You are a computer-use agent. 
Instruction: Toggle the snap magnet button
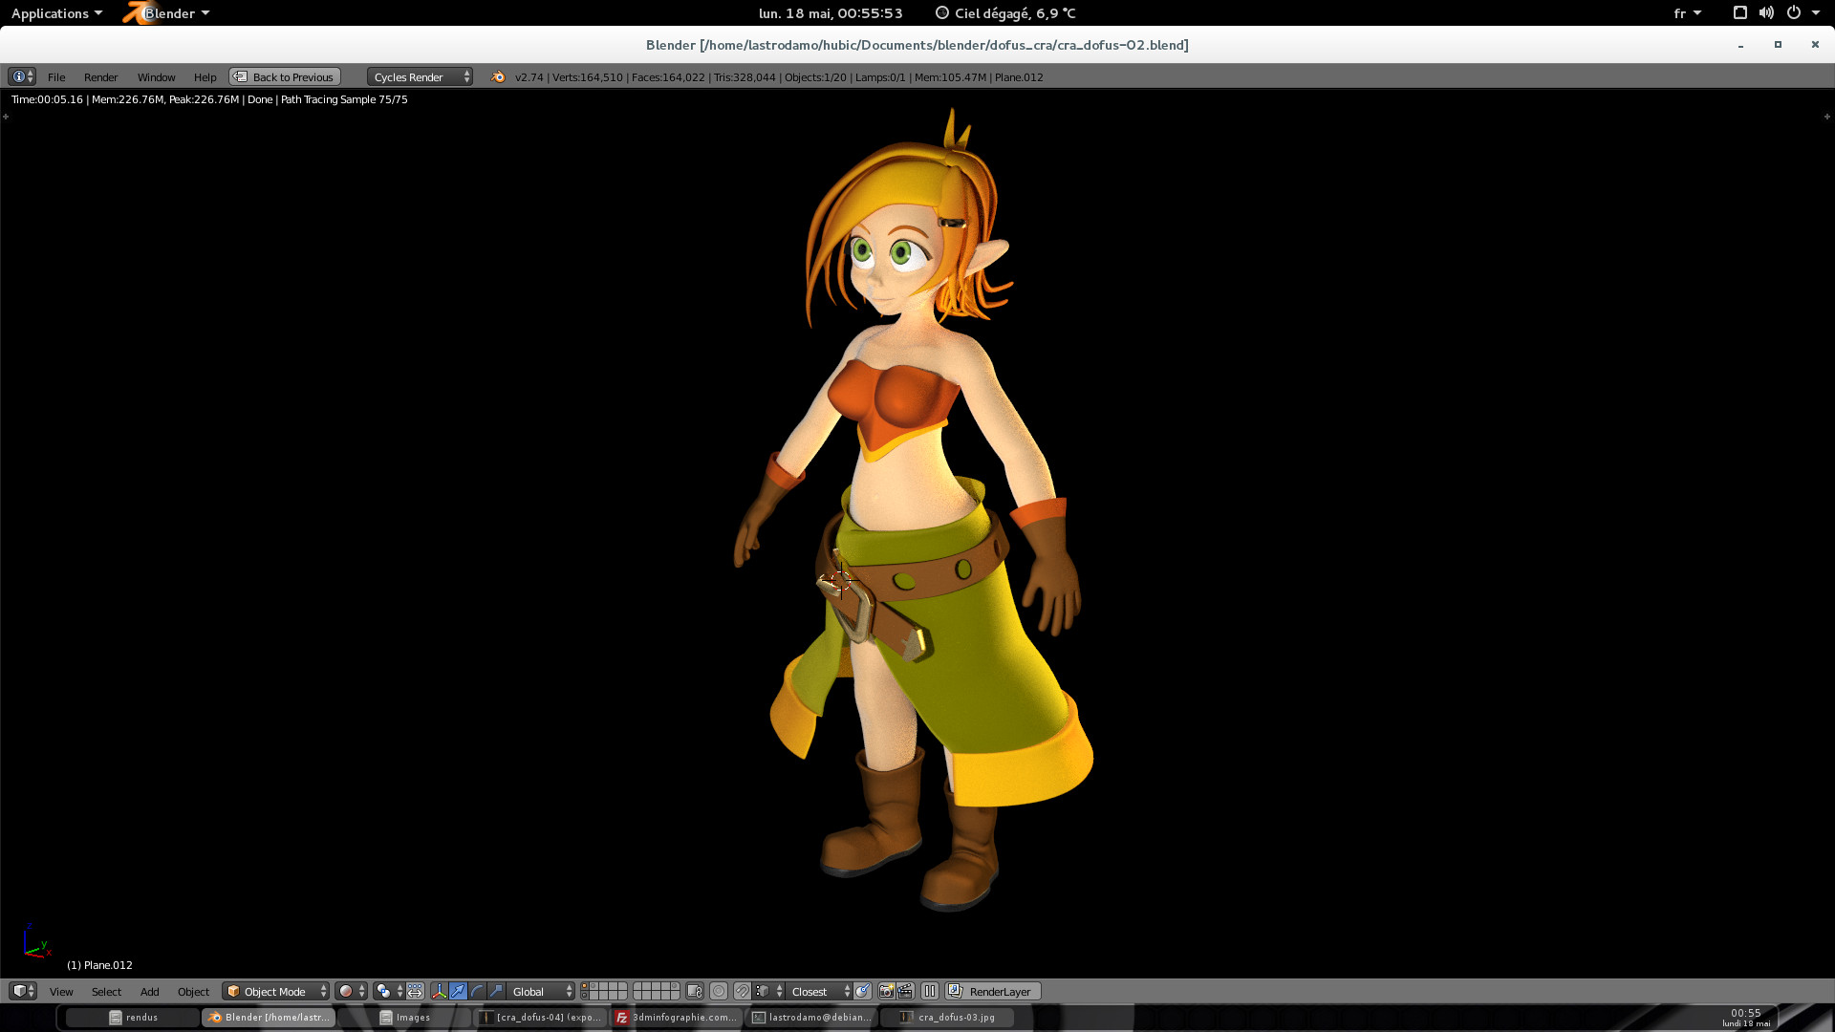[742, 991]
